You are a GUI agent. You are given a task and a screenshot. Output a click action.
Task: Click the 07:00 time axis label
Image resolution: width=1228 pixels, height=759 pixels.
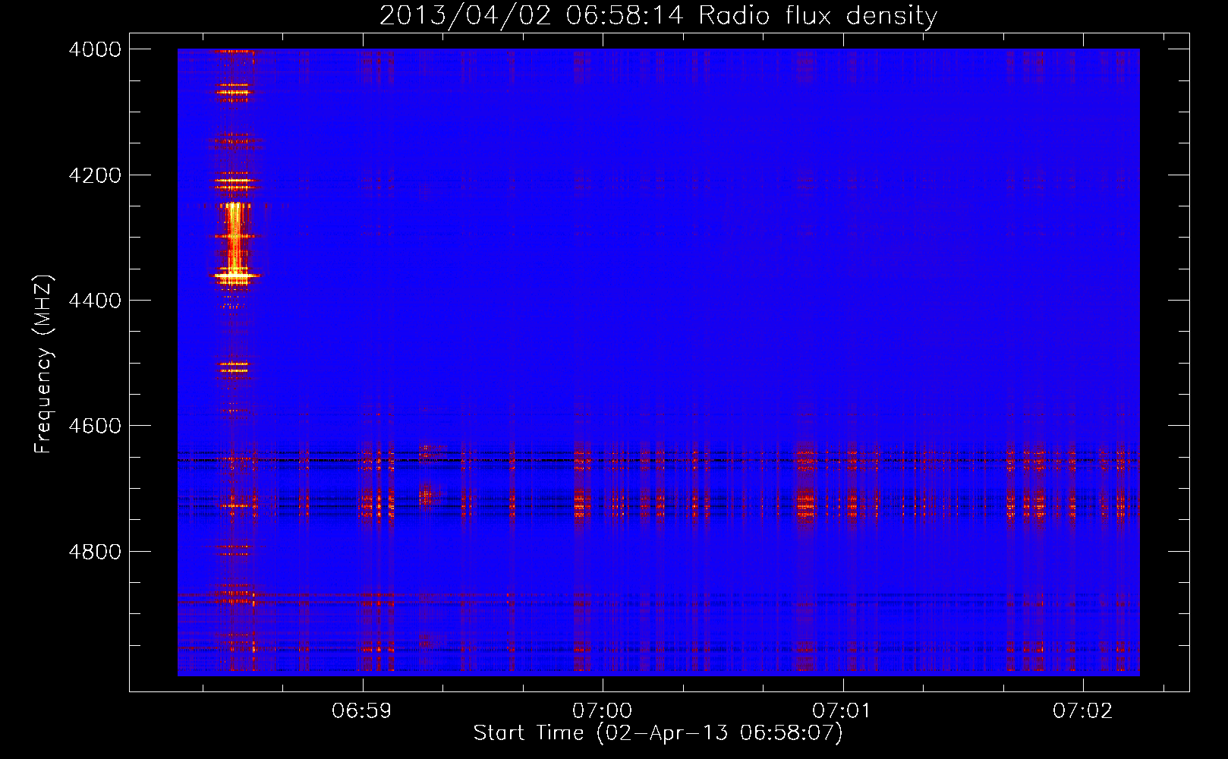(602, 710)
